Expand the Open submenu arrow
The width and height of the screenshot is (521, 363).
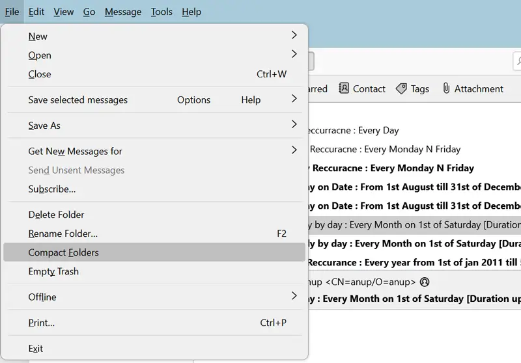[294, 54]
